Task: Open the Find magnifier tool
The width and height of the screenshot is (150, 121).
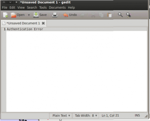Action: [120, 15]
